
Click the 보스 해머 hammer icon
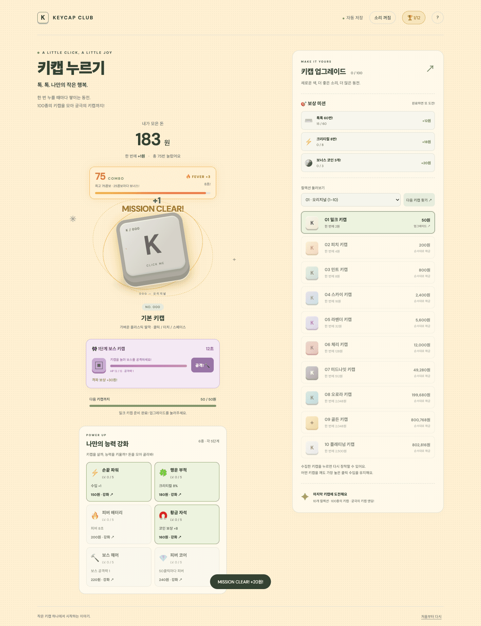pos(95,558)
